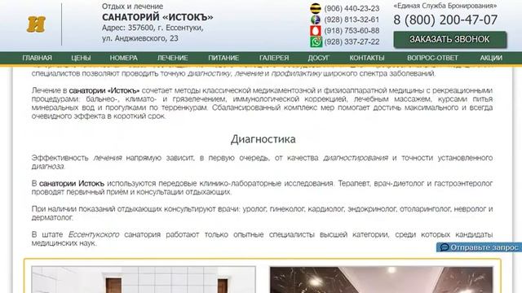Click the ЗАКАЗАТЬ ЗВОНОК button
The image size is (522, 293).
click(450, 40)
